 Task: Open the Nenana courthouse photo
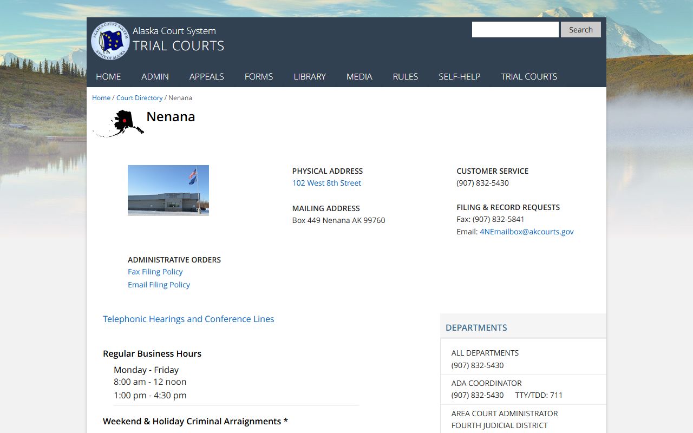[x=168, y=191]
